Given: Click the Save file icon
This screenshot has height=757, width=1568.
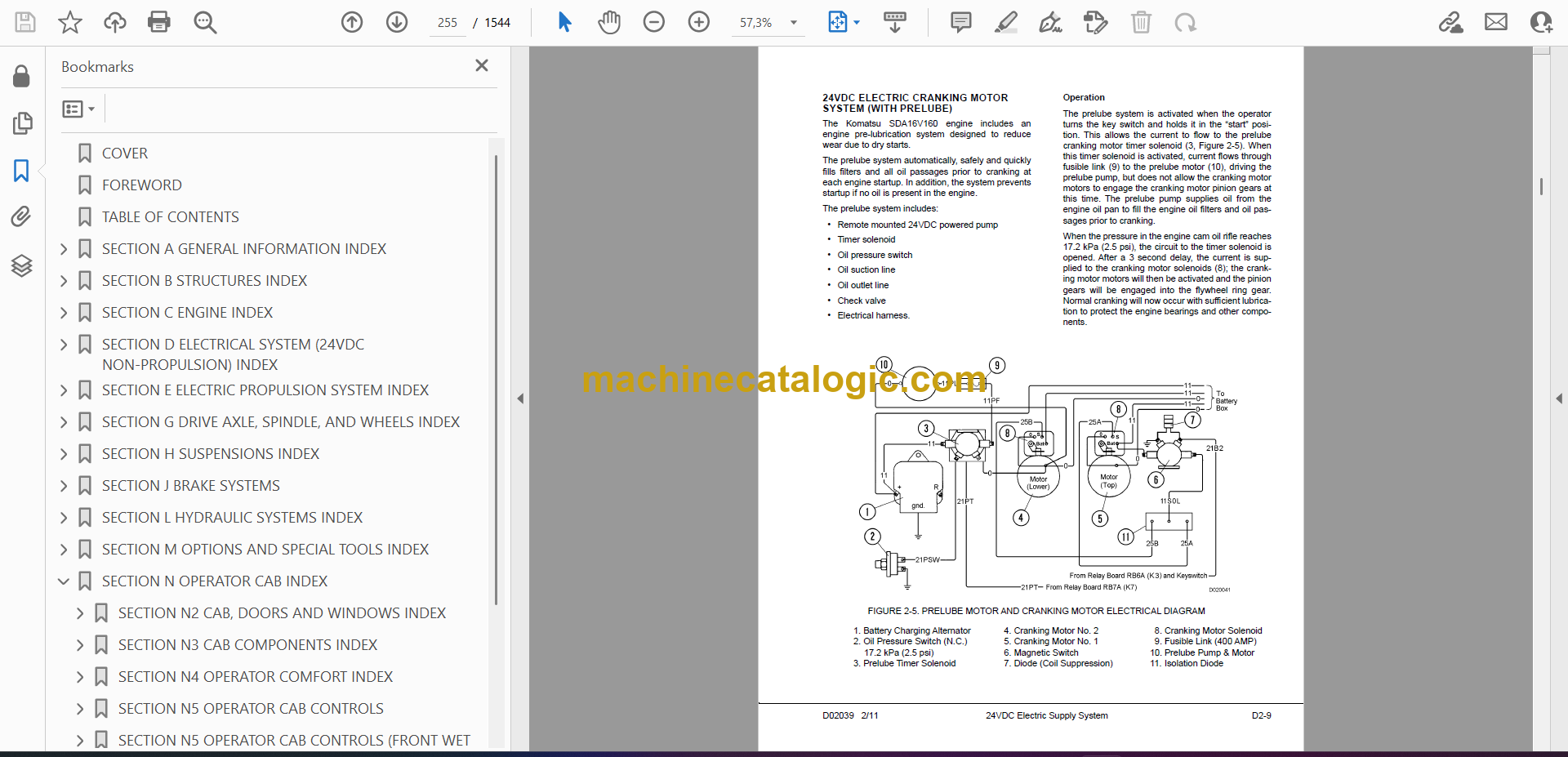Looking at the screenshot, I should point(25,22).
